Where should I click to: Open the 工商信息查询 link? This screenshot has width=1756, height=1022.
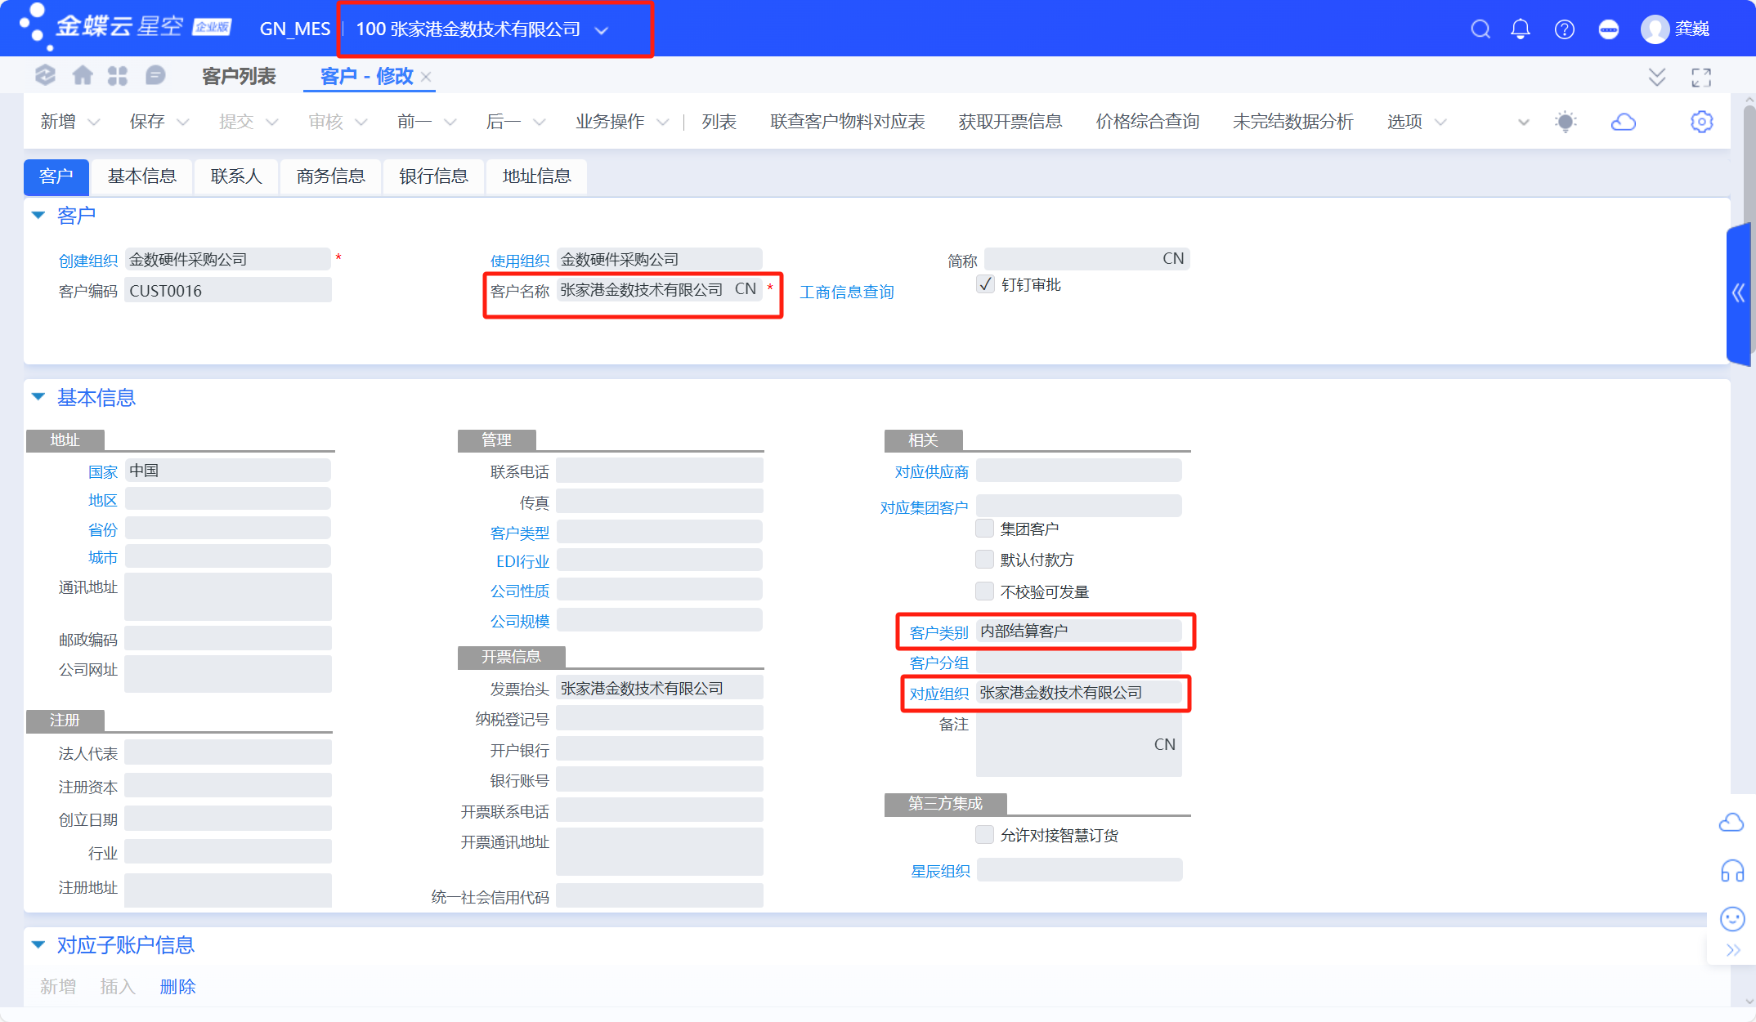click(847, 292)
